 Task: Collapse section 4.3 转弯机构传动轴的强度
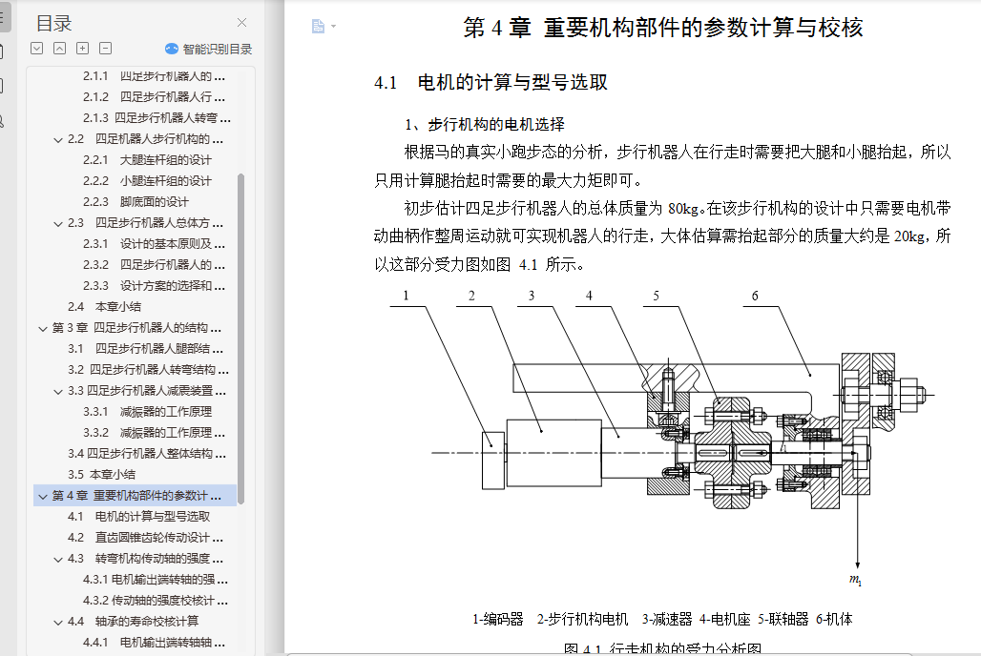tap(58, 559)
